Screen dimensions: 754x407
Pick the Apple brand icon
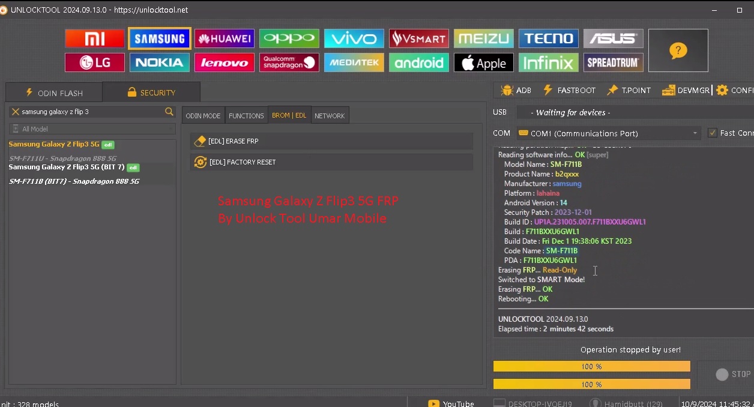pos(484,62)
